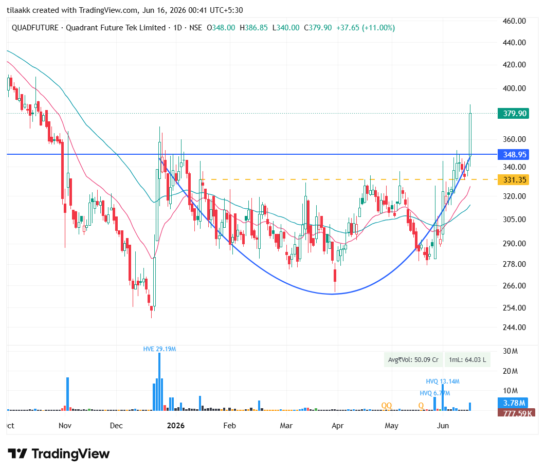545x473 pixels.
Task: Click the single orange Q marker near late May
Action: 421,406
